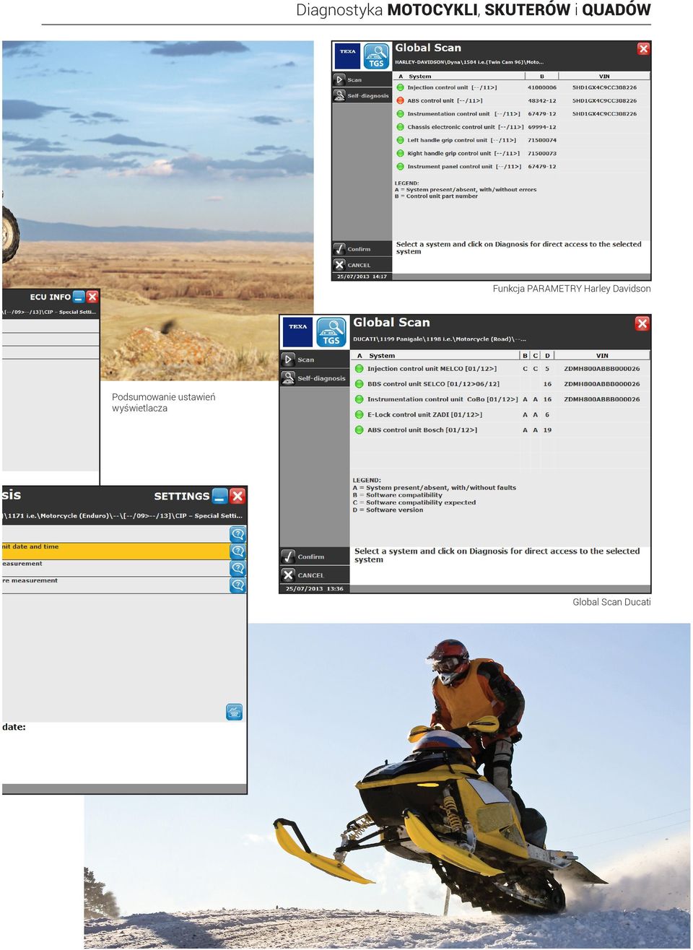
Task: Open help for the highlighted date and time row
Action: click(x=237, y=552)
